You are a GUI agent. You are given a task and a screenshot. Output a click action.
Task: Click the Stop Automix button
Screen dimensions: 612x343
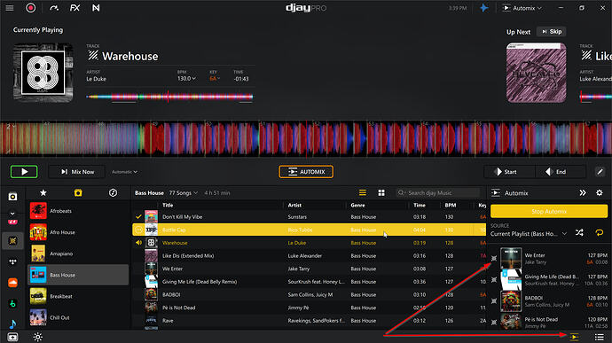[x=549, y=212]
